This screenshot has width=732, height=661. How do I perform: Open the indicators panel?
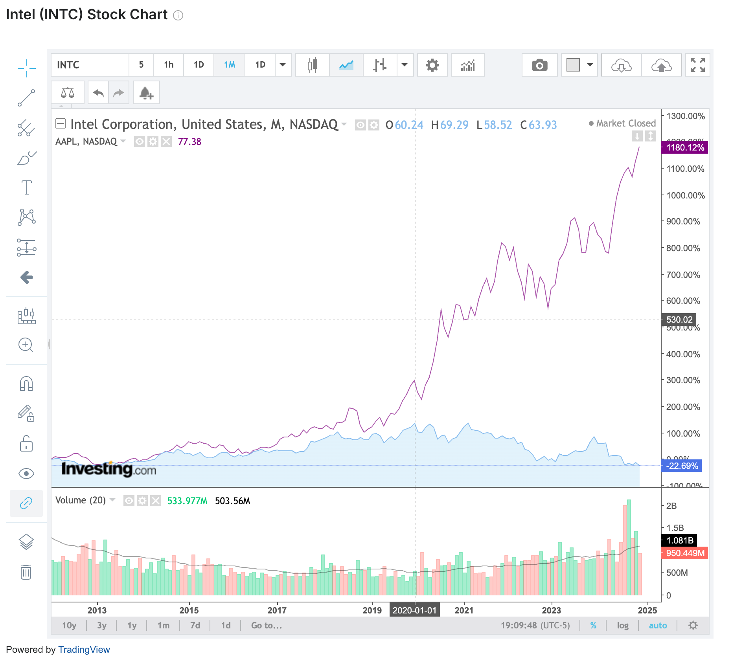pyautogui.click(x=467, y=65)
